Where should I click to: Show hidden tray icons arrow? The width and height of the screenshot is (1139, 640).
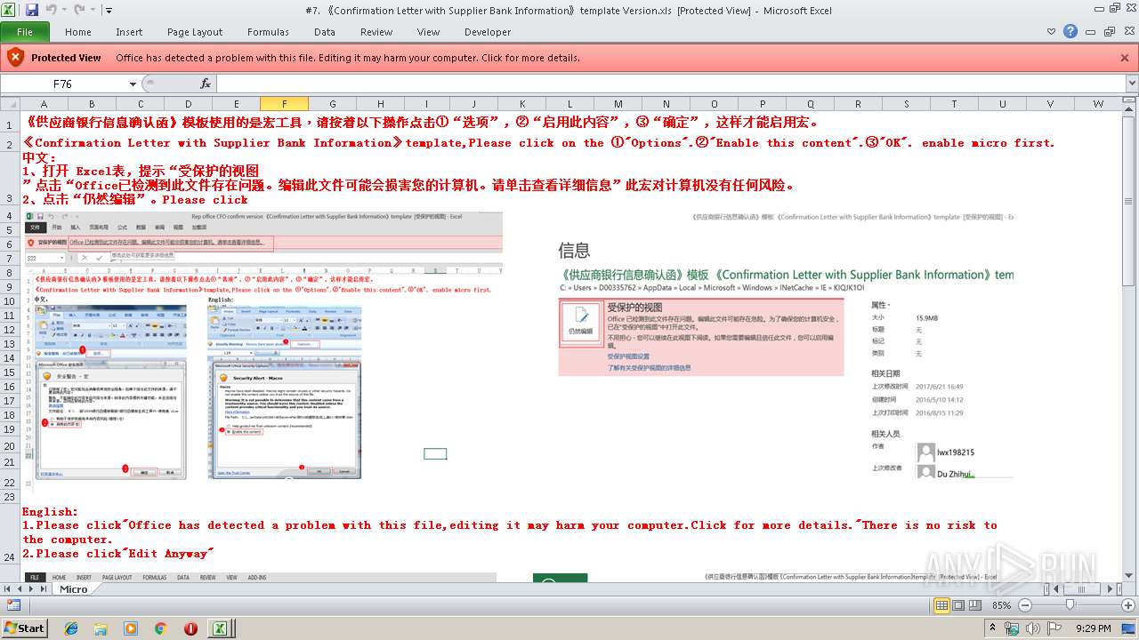pyautogui.click(x=993, y=628)
